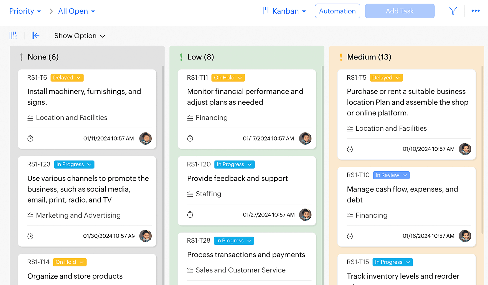Click the Automation button
The height and width of the screenshot is (285, 488).
click(337, 11)
